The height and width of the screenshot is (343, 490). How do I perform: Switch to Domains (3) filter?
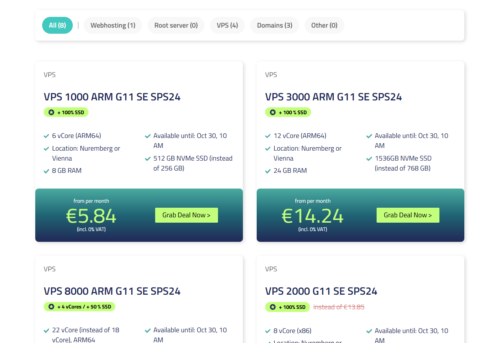click(275, 25)
